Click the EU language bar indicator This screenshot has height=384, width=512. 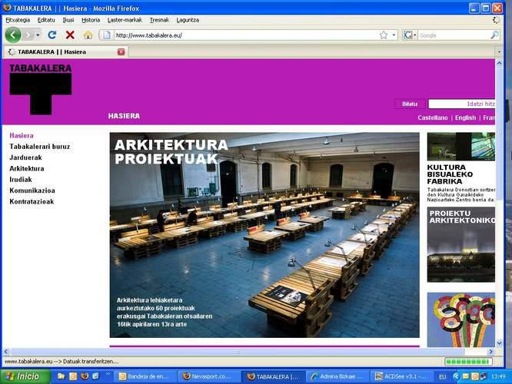[443, 377]
